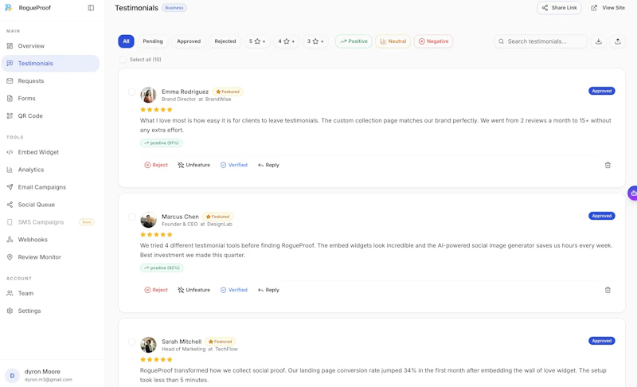The image size is (637, 387).
Task: Click the positive (91%) sentiment tag
Action: click(x=162, y=143)
